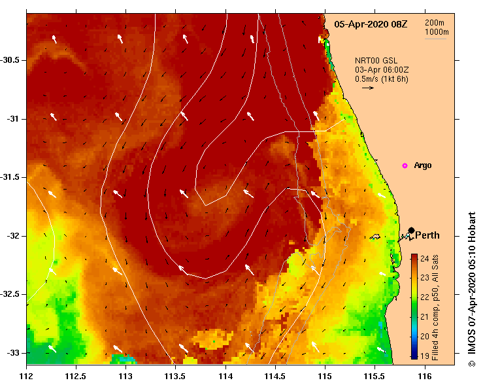
Task: Click longitude axis label 115.5
Action: (x=375, y=377)
